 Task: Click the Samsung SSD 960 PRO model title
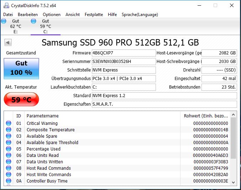(x=120, y=43)
